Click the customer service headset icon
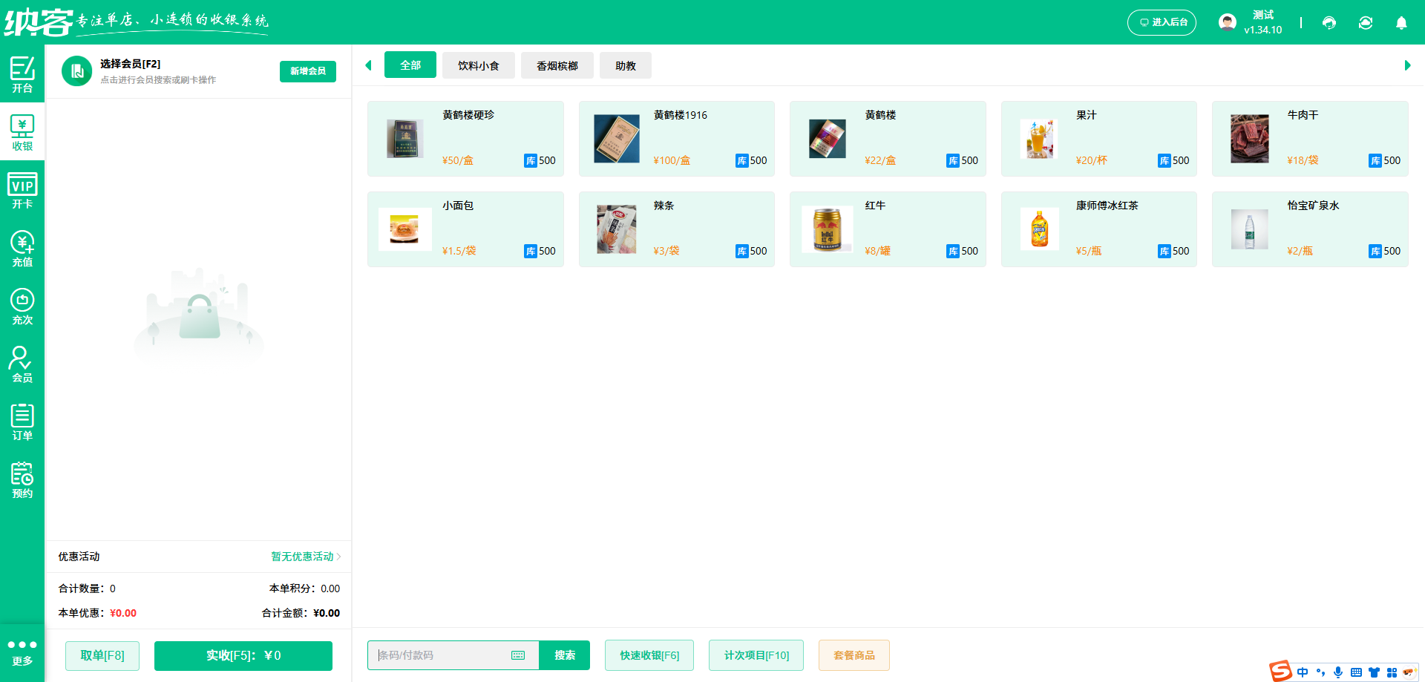Screen dimensions: 1425x682 click(1329, 22)
